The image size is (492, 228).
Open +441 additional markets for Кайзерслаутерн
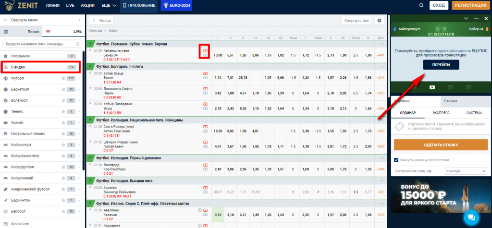point(381,55)
